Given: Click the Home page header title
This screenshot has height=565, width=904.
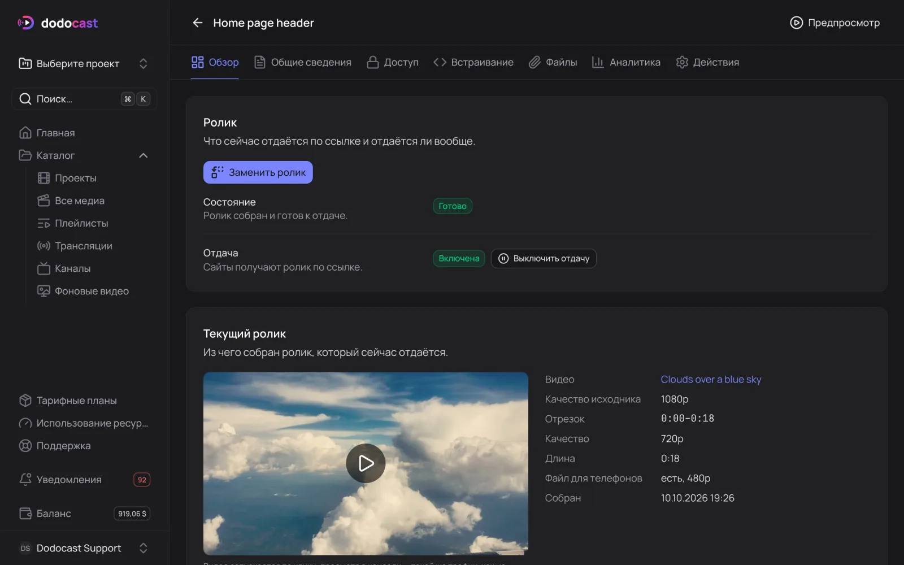Looking at the screenshot, I should point(263,23).
